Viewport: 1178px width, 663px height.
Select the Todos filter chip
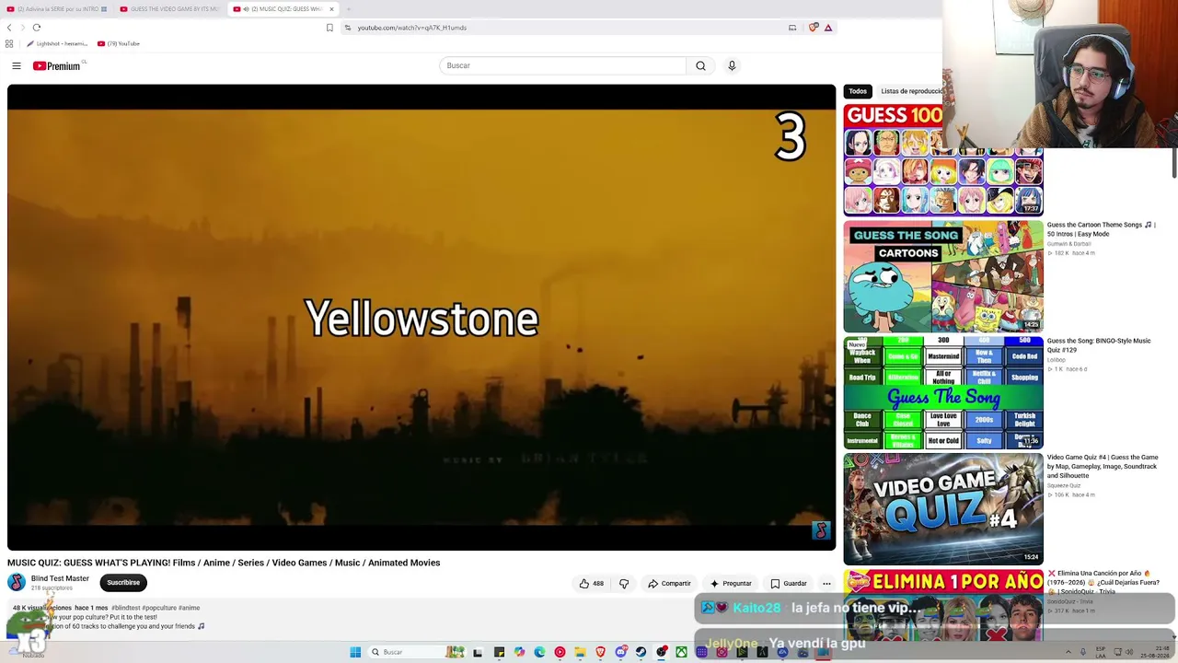(858, 91)
